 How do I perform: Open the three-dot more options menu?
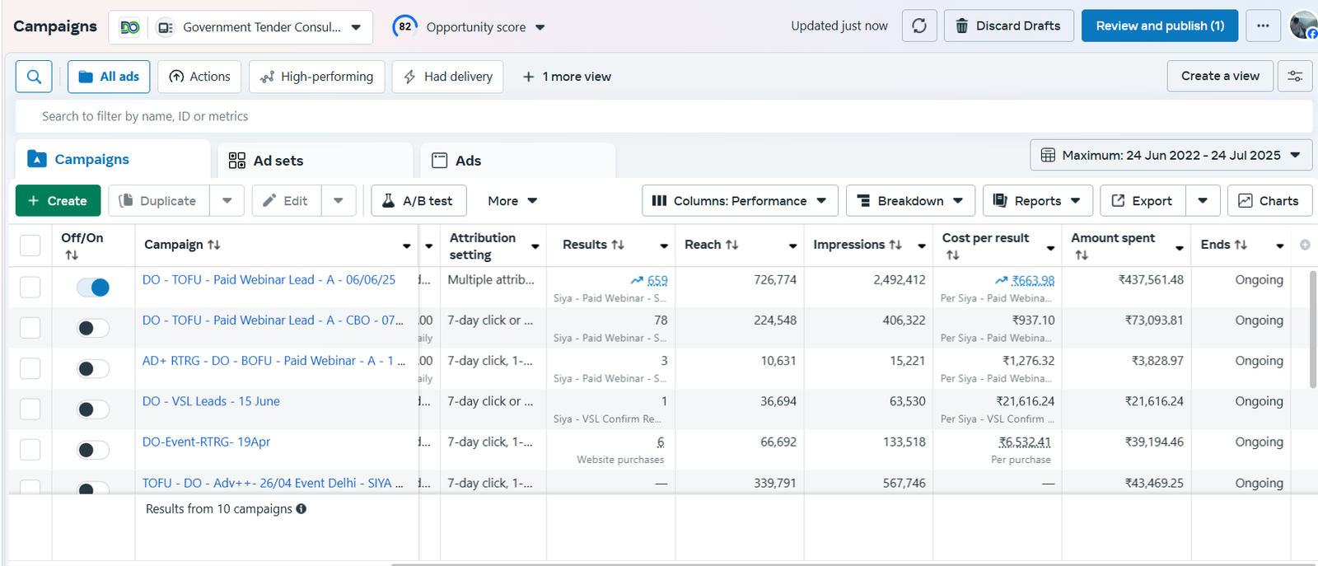pyautogui.click(x=1263, y=26)
